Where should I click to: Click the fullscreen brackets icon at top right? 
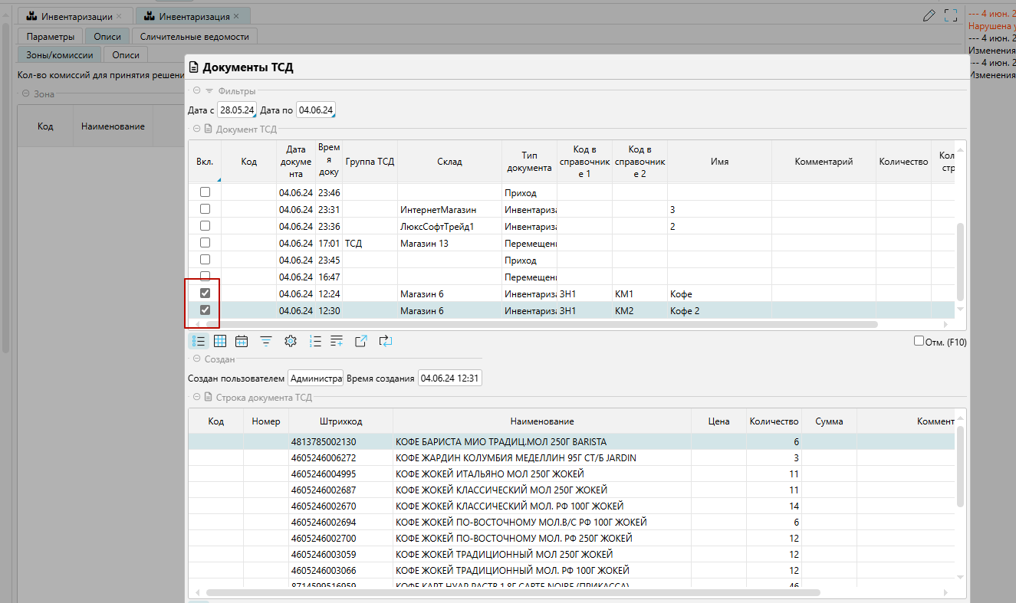tap(951, 15)
